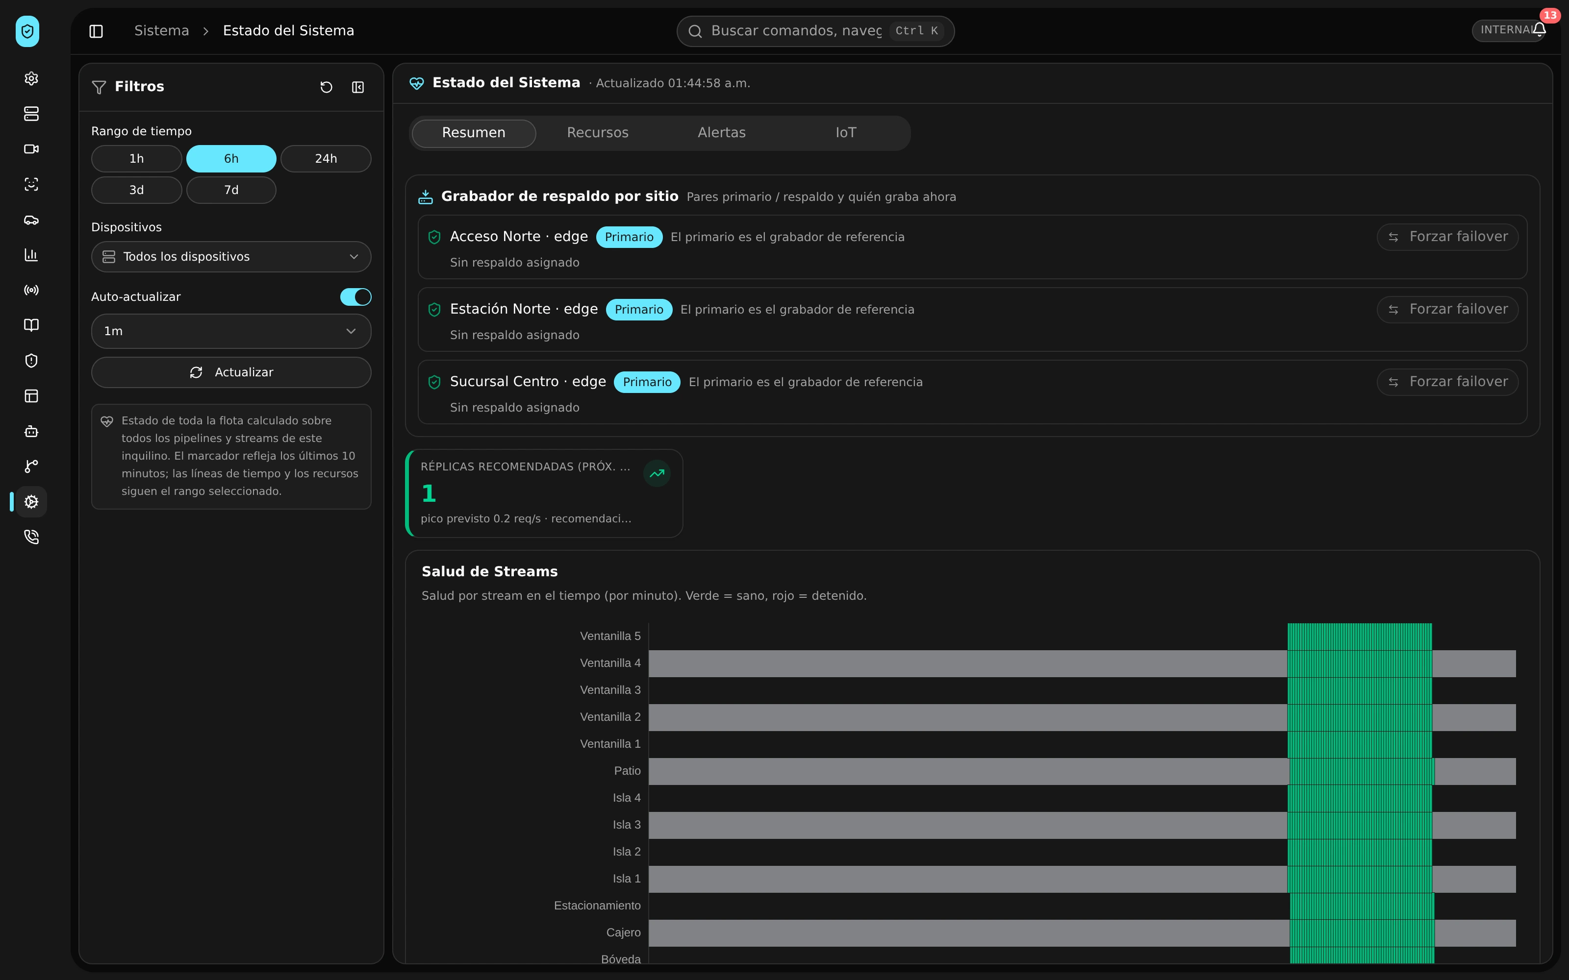The image size is (1569, 980).
Task: Click the Actualizar button
Action: click(231, 373)
